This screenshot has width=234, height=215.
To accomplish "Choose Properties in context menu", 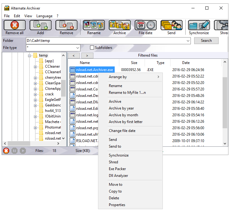I will pos(130,205).
